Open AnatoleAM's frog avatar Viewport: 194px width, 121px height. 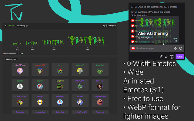tap(40, 71)
